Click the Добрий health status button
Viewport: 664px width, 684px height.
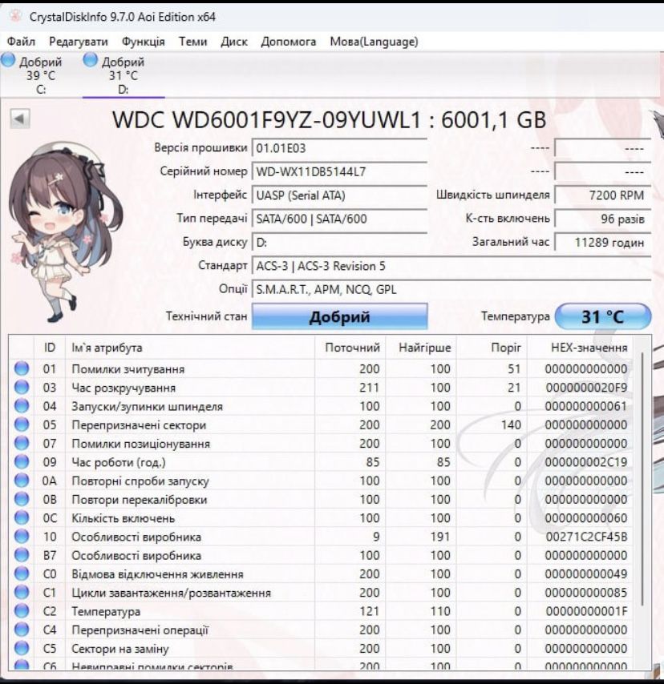pyautogui.click(x=339, y=316)
